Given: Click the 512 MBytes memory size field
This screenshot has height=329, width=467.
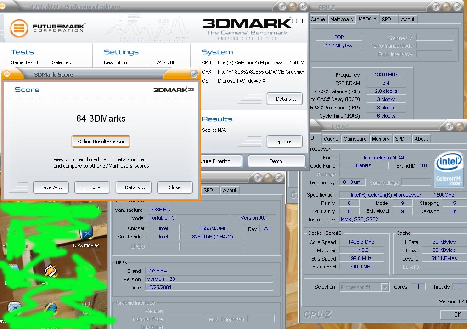Looking at the screenshot, I should (x=339, y=45).
